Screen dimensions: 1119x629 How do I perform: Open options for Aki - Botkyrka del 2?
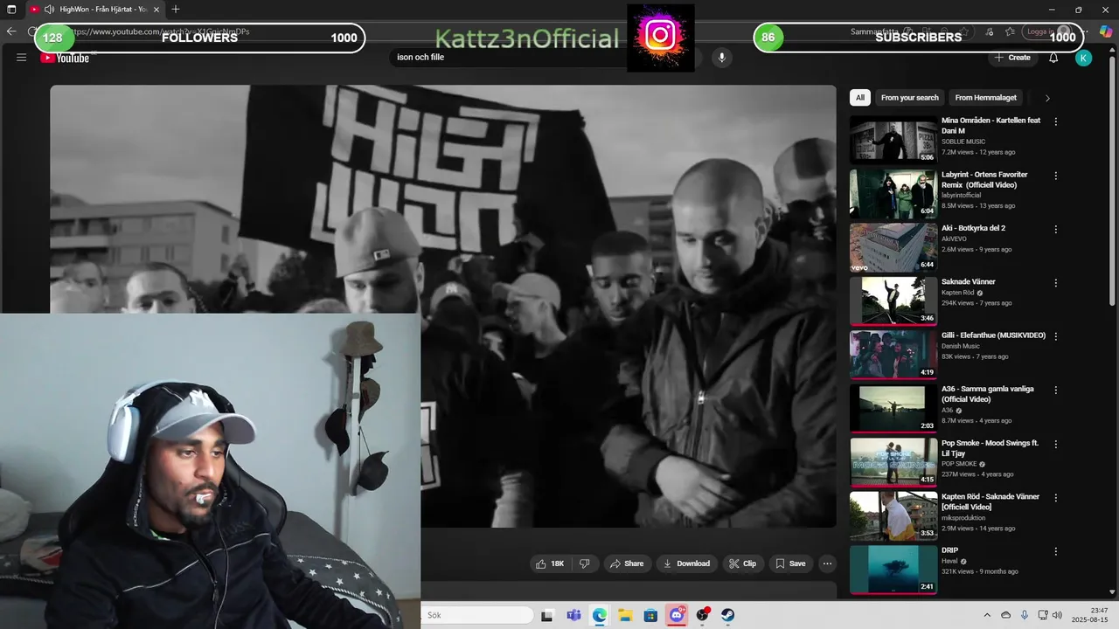(1055, 229)
